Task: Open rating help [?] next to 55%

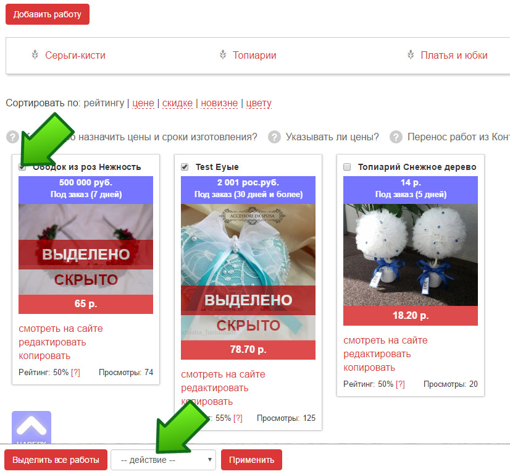Action: pyautogui.click(x=238, y=418)
